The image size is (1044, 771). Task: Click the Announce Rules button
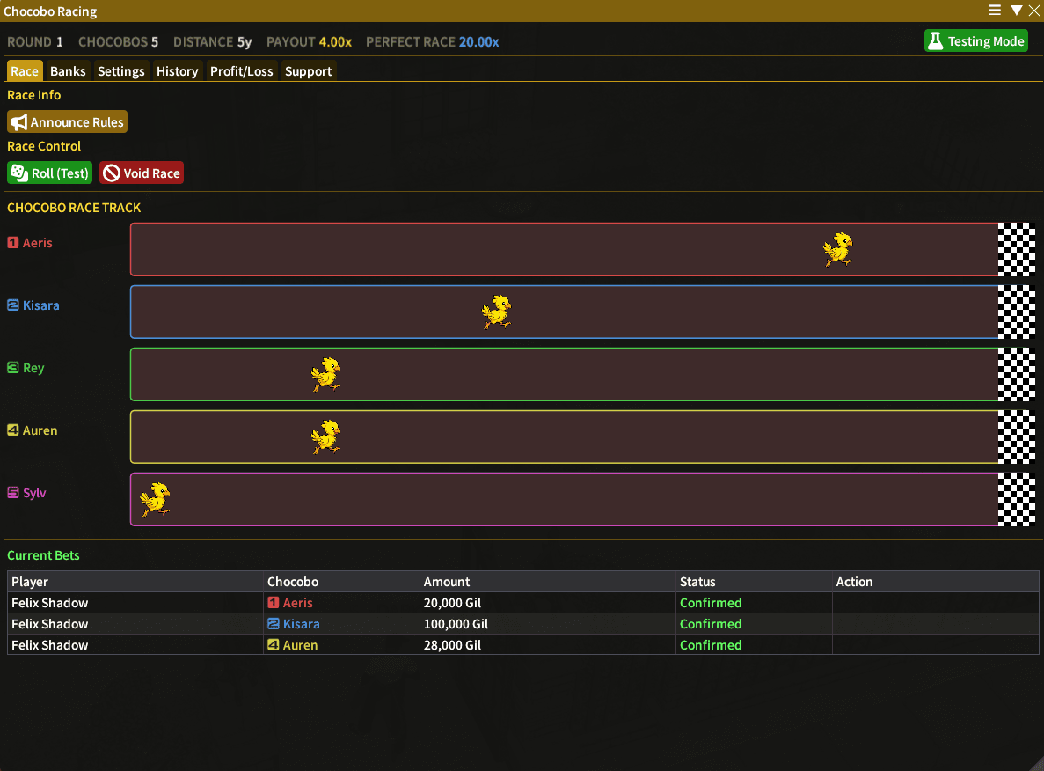click(67, 122)
